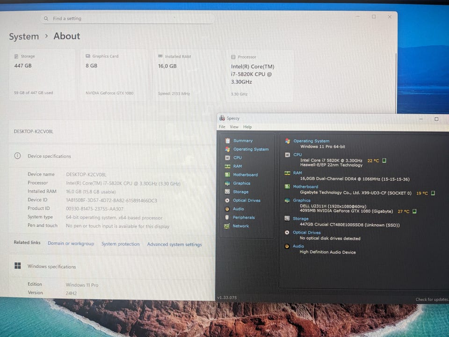Click the Storage 447 GB card

(x=42, y=74)
